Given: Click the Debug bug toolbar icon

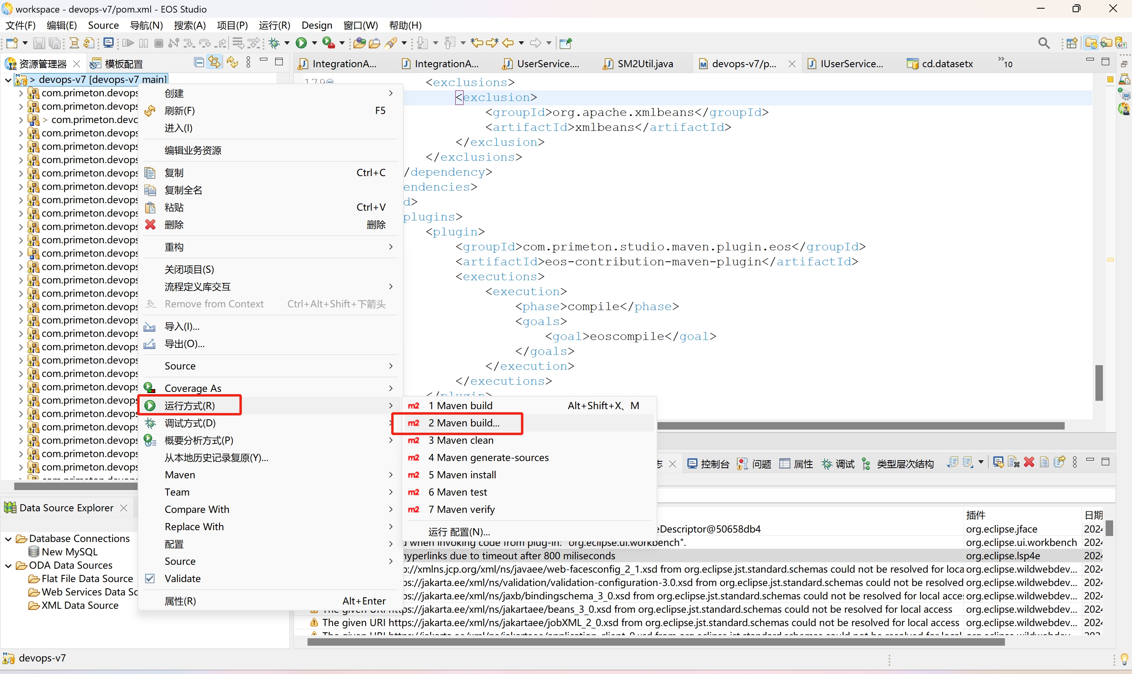Looking at the screenshot, I should [274, 43].
